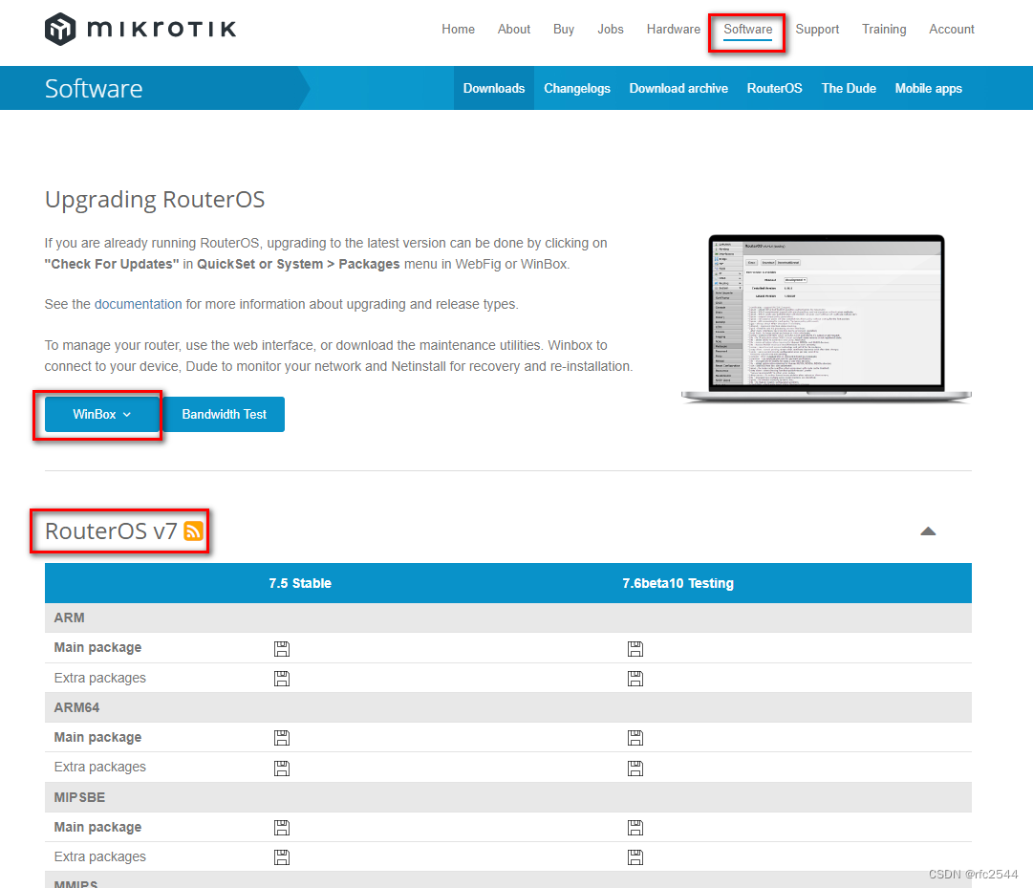Download ARM64 Extra packages 7.5 Stable
The height and width of the screenshot is (888, 1033).
(x=282, y=769)
